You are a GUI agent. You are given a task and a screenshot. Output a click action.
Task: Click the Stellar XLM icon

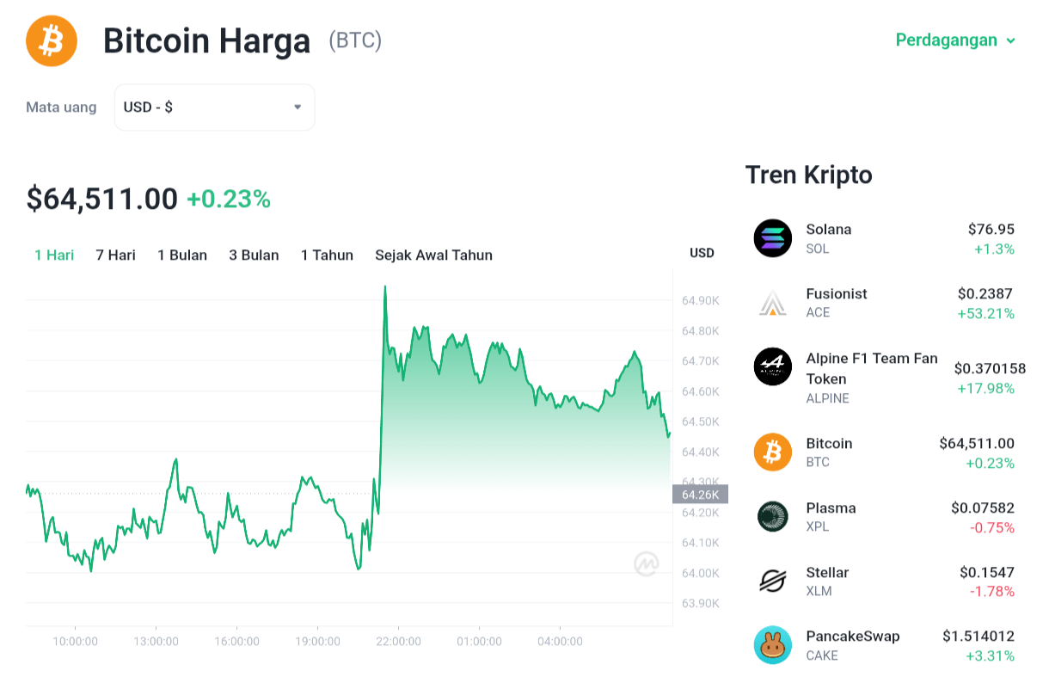[772, 581]
